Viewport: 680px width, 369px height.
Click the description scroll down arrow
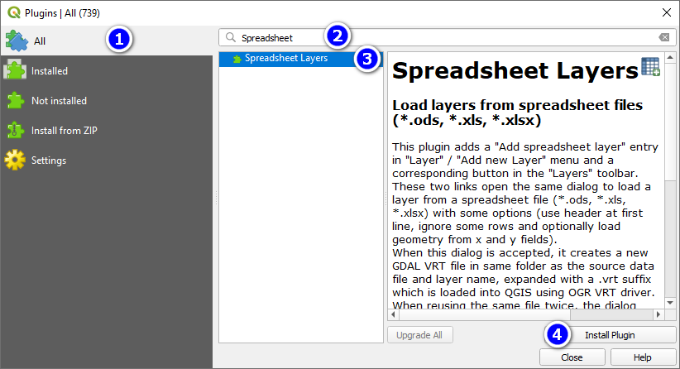coord(670,303)
